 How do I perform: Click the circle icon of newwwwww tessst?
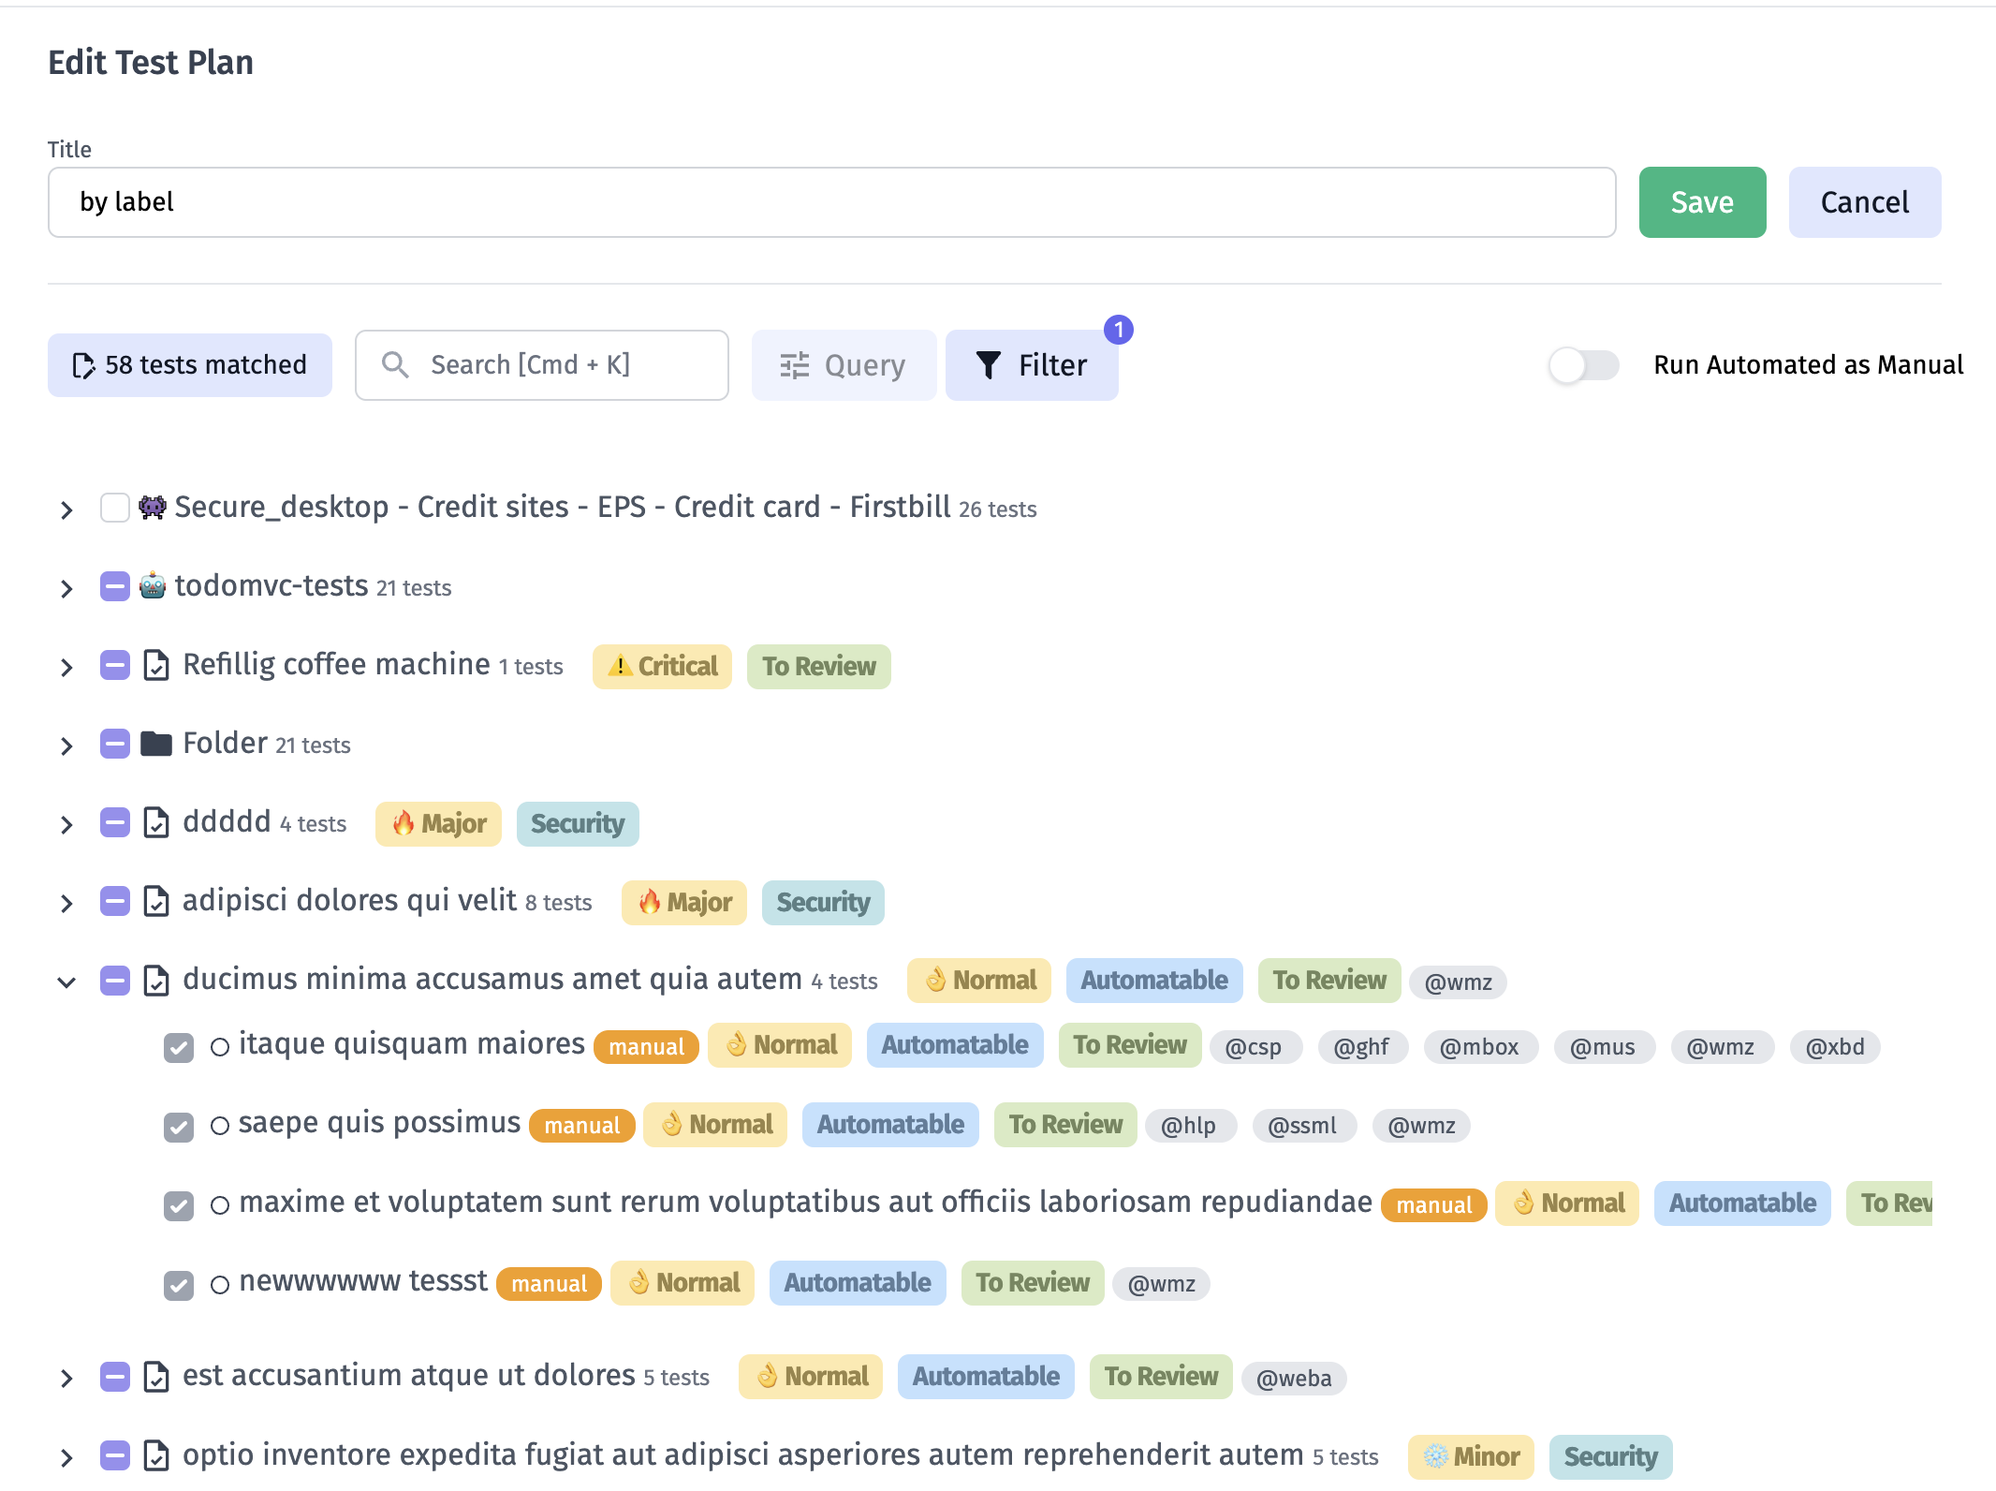[x=220, y=1285]
